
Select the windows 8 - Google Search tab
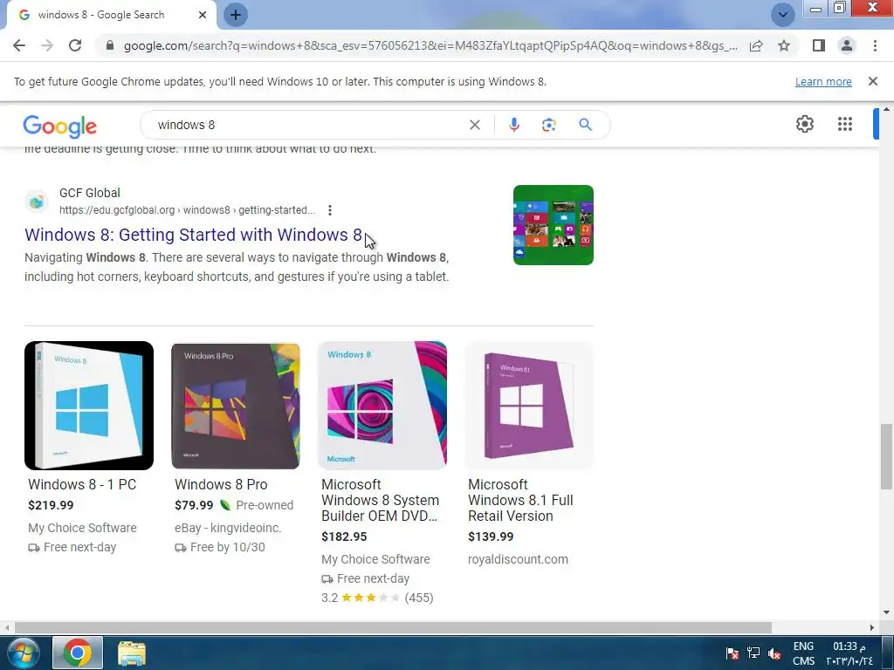click(111, 15)
